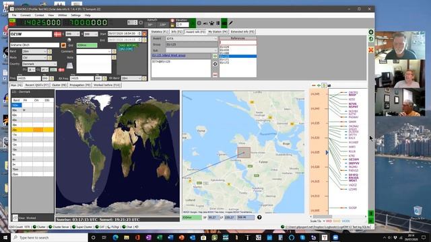Expand the Sub dropdown in award refs
The width and height of the screenshot is (431, 242).
pos(215,50)
